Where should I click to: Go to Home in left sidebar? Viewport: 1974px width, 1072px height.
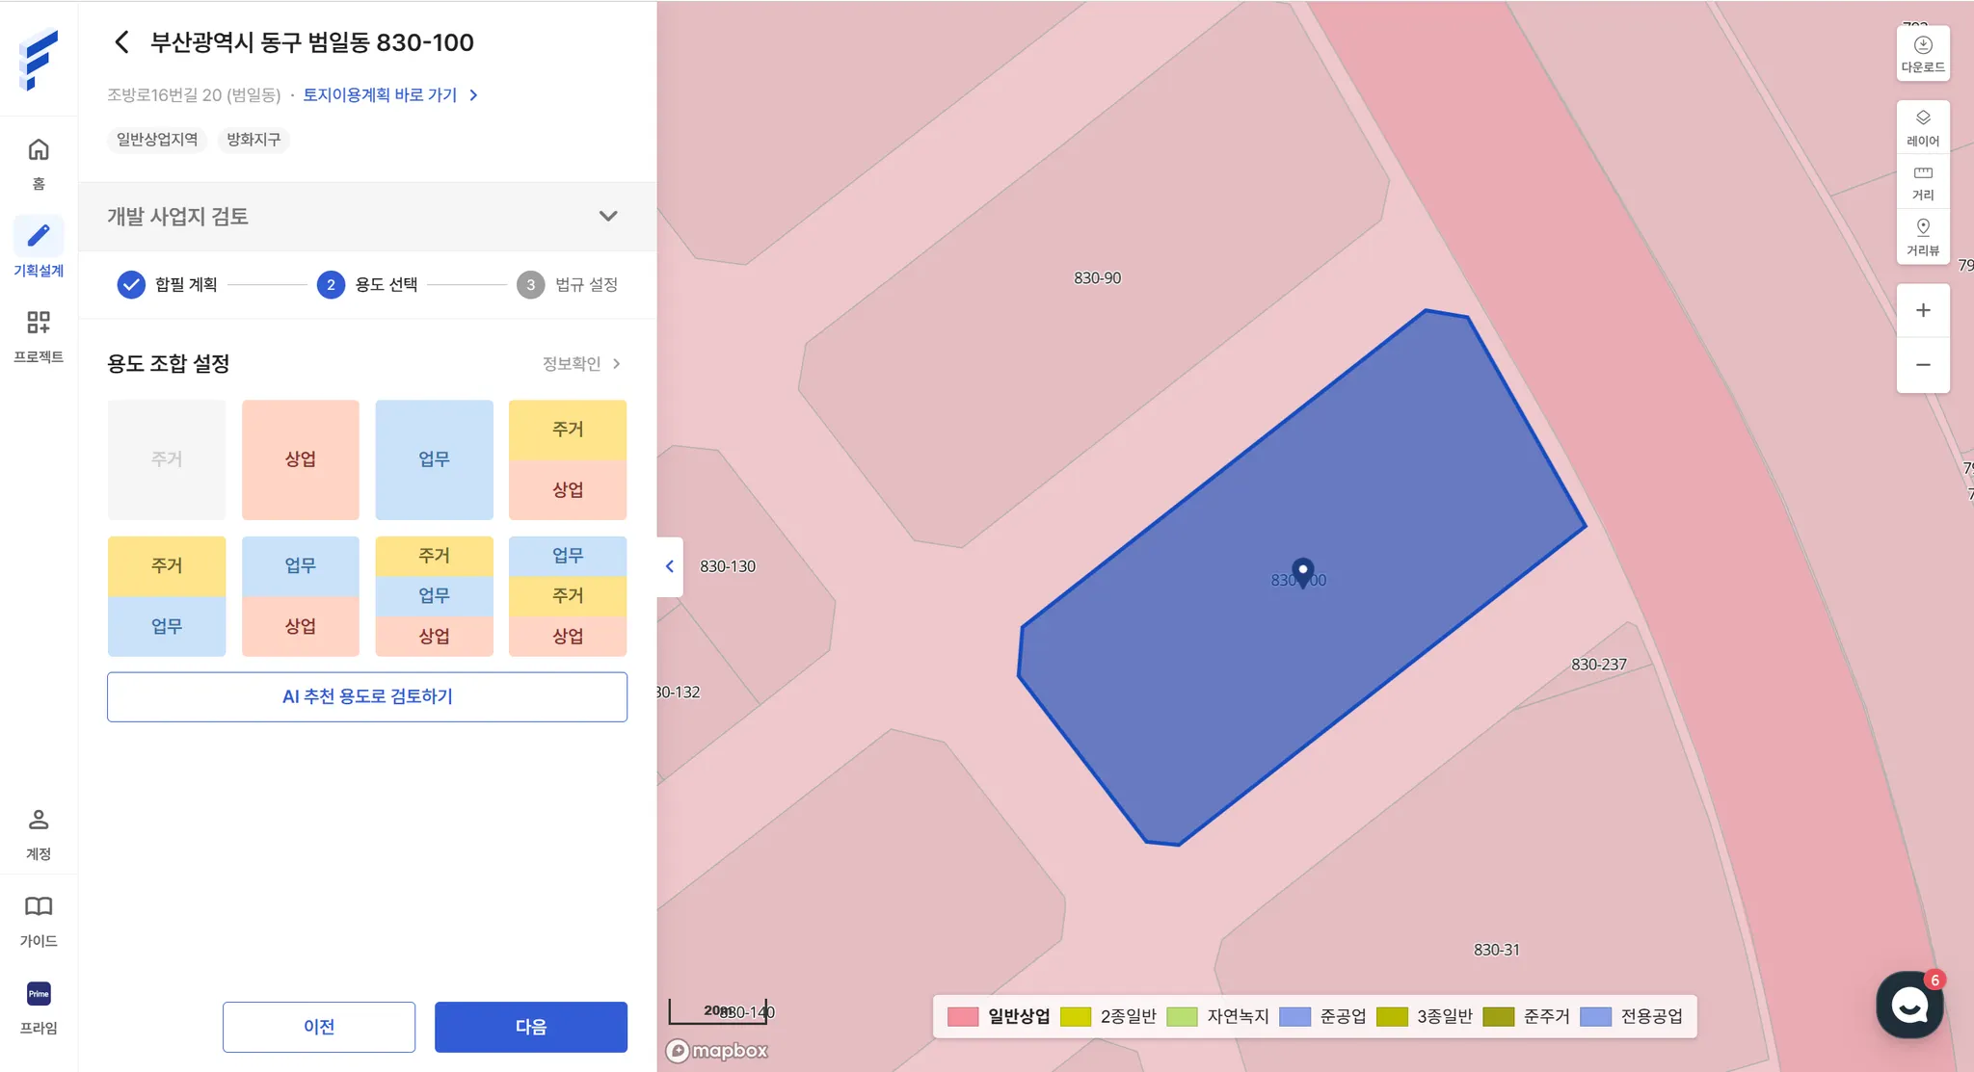(39, 163)
